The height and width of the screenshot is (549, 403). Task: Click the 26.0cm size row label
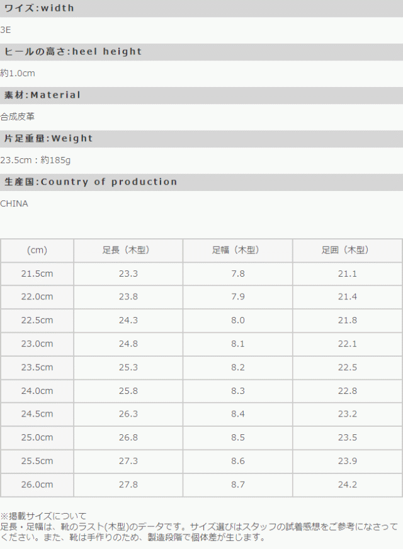[x=37, y=485]
